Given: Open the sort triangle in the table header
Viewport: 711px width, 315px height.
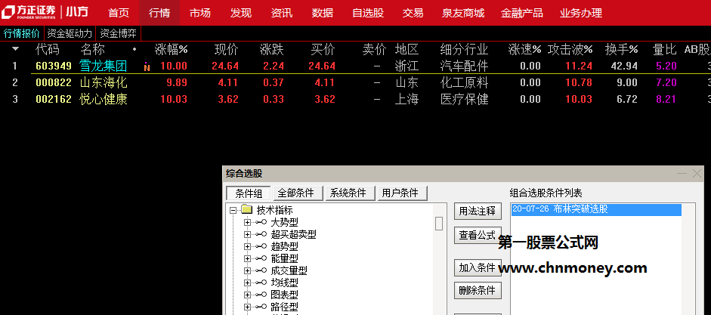Looking at the screenshot, I should point(15,49).
